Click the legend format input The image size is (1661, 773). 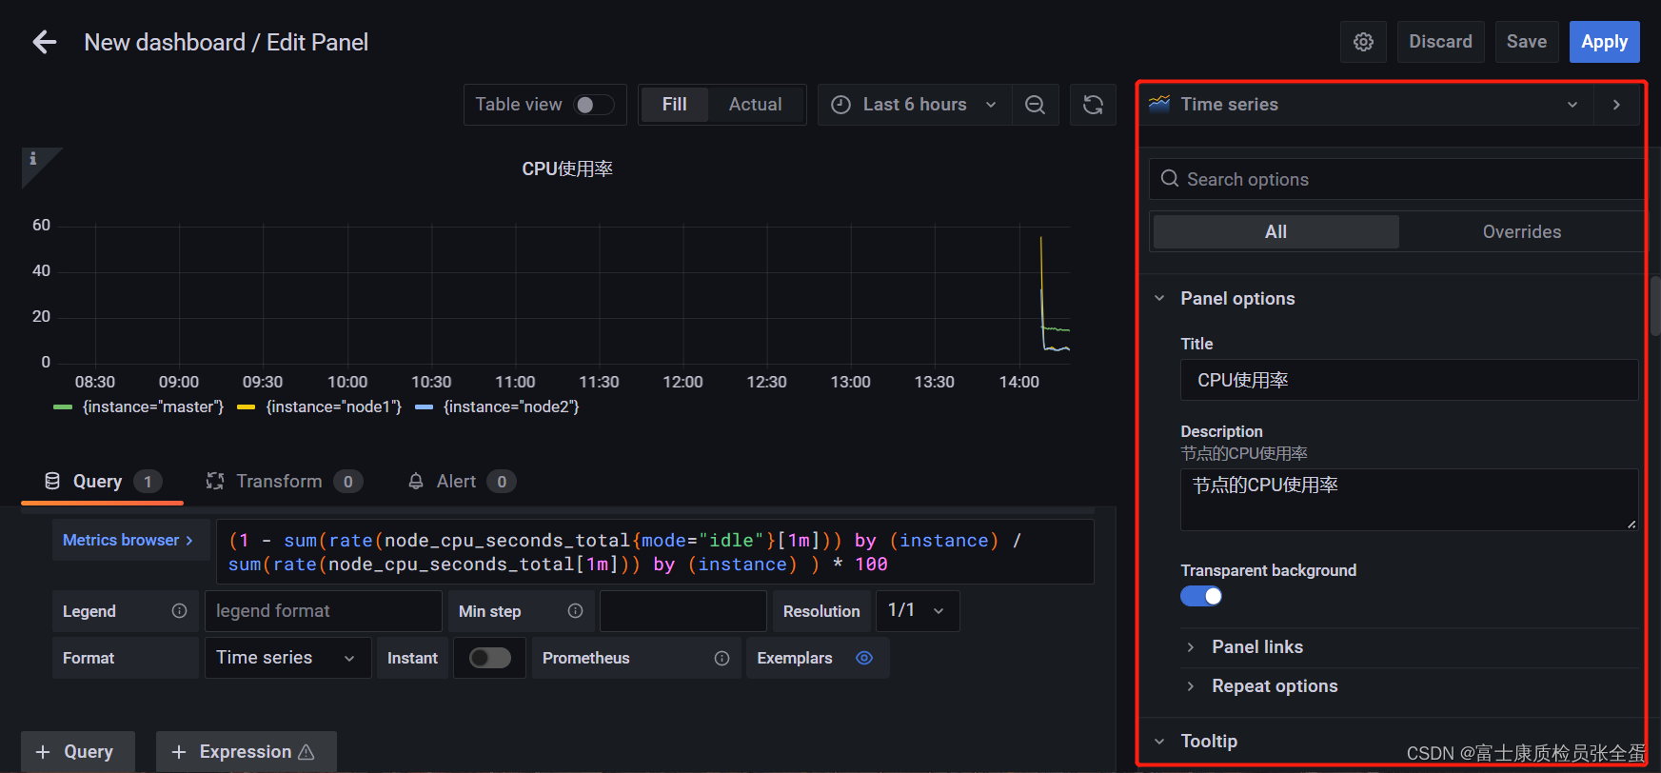(x=323, y=611)
